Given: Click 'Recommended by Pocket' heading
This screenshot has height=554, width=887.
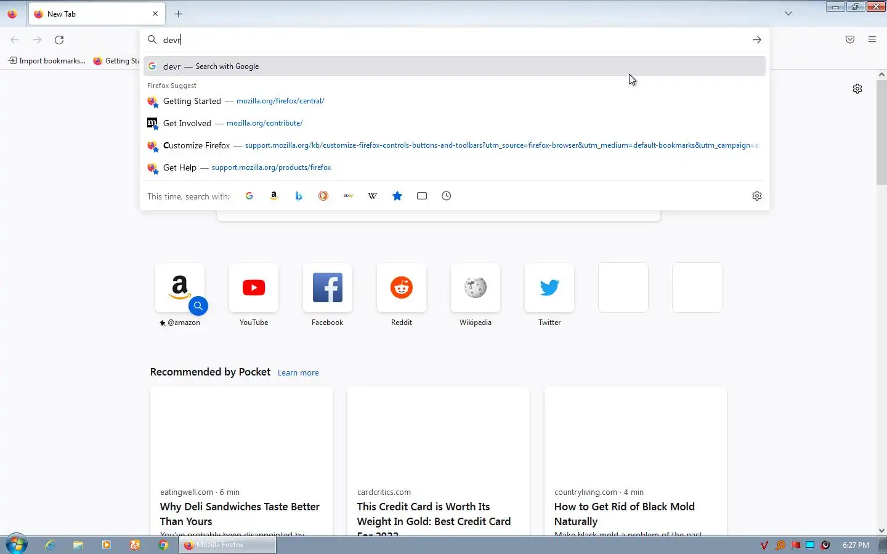Looking at the screenshot, I should click(x=210, y=372).
